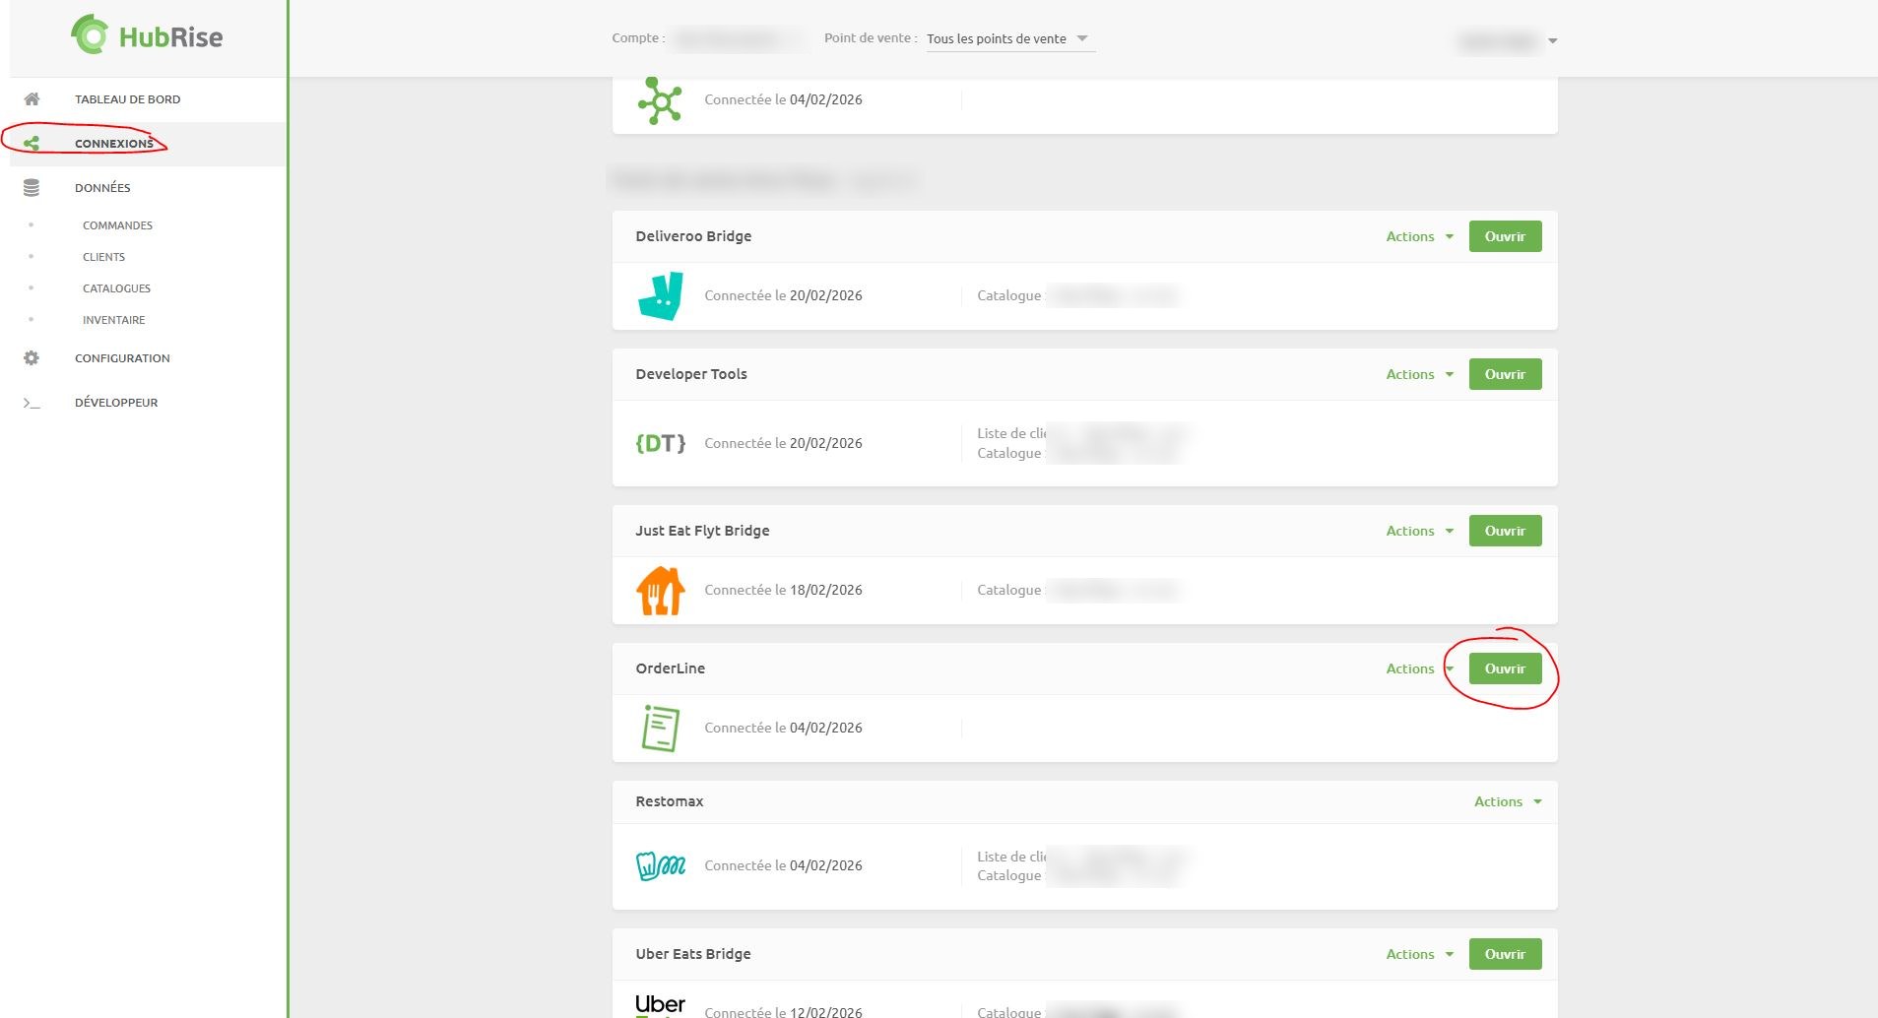Image resolution: width=1878 pixels, height=1018 pixels.
Task: Select Commandes in the sidebar
Action: pos(117,225)
